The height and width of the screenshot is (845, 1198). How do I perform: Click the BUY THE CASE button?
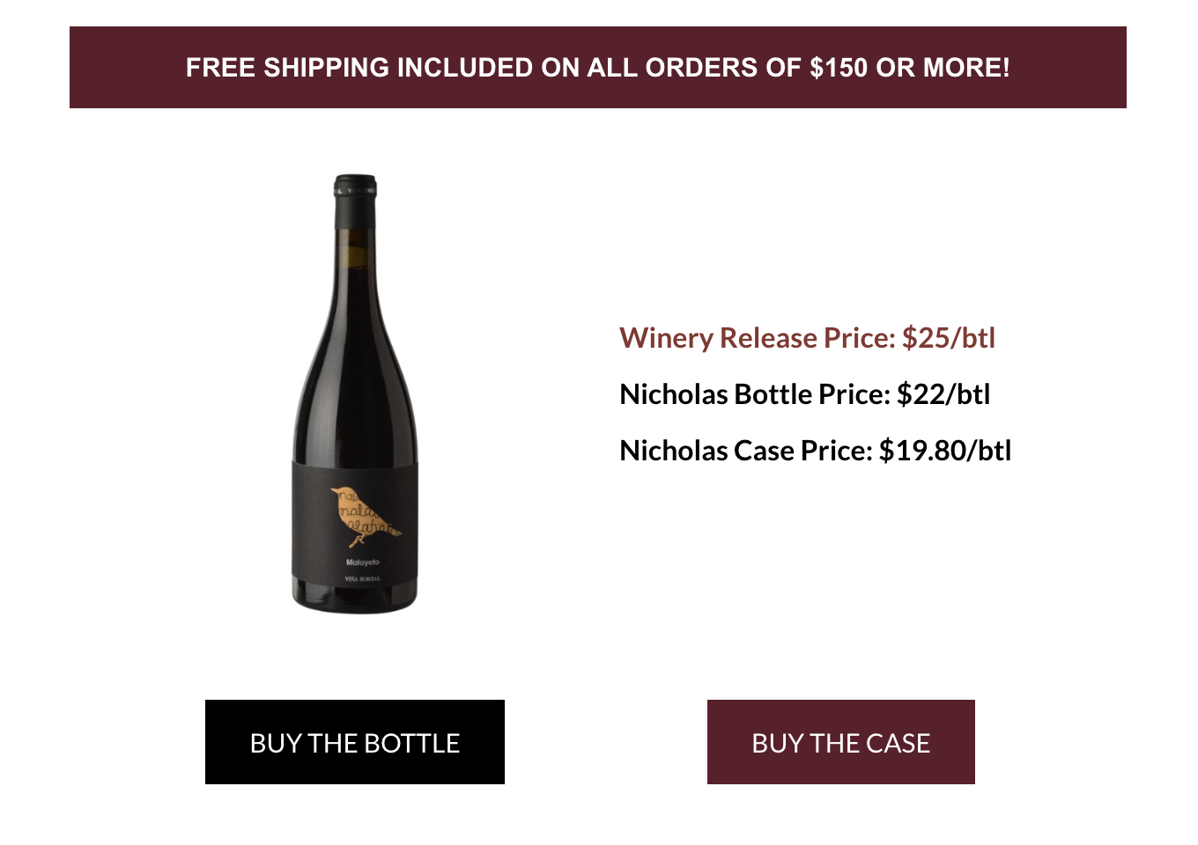pyautogui.click(x=840, y=742)
